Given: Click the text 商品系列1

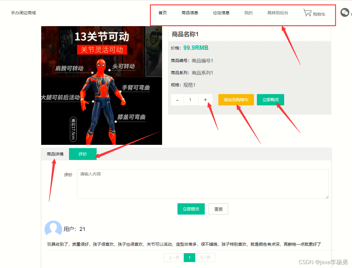Looking at the screenshot, I should pyautogui.click(x=202, y=73).
